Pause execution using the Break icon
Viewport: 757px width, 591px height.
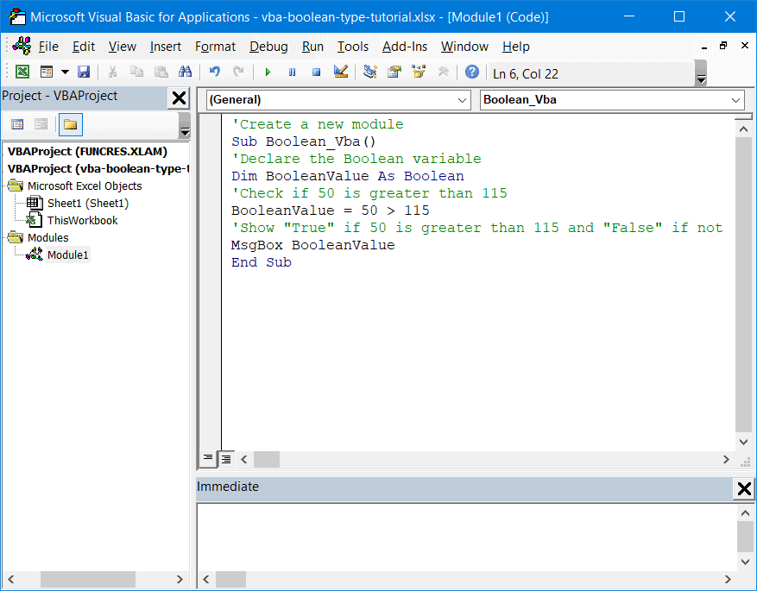pos(292,73)
